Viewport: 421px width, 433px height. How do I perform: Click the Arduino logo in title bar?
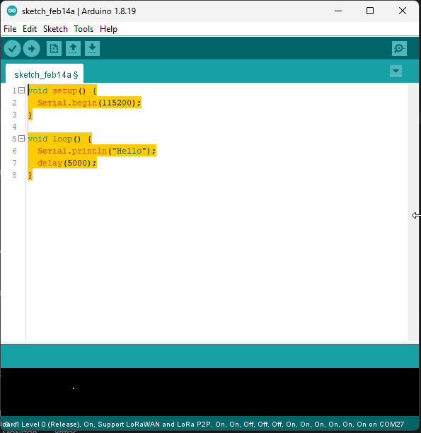(12, 11)
